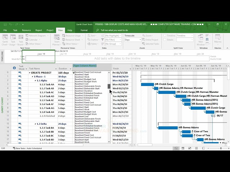
Task: Choose Baseline3 Work in the field list
Action: (x=82, y=109)
